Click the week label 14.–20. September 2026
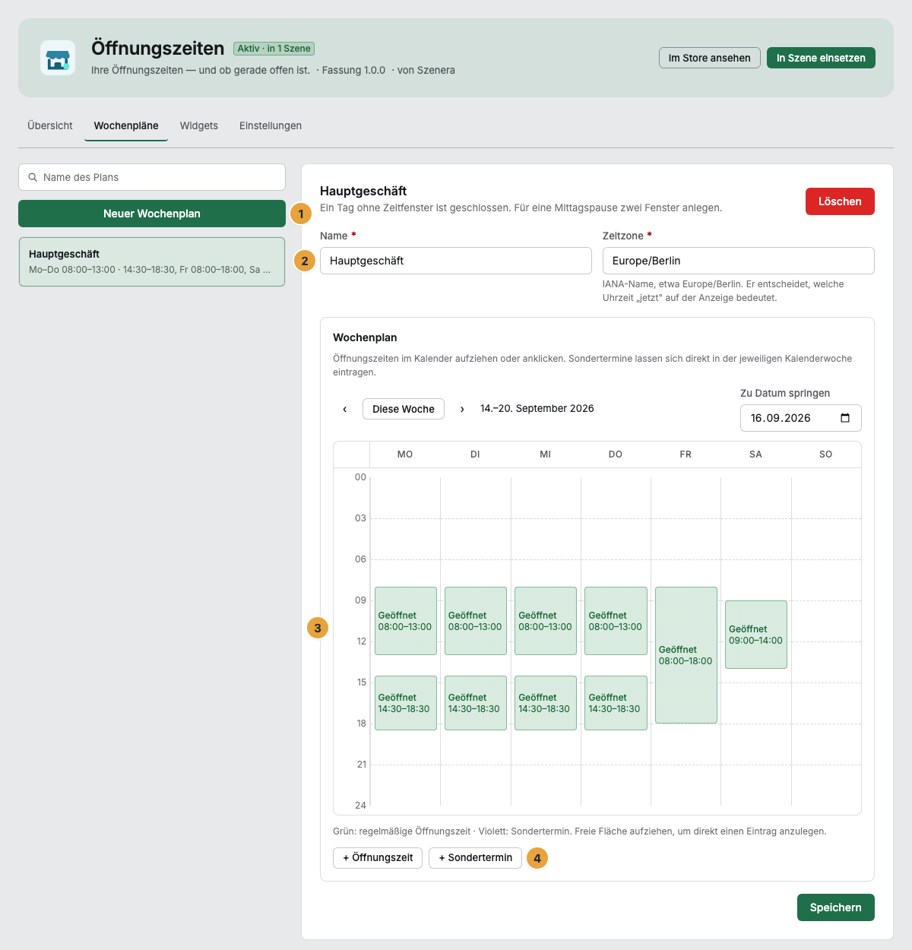 click(537, 409)
